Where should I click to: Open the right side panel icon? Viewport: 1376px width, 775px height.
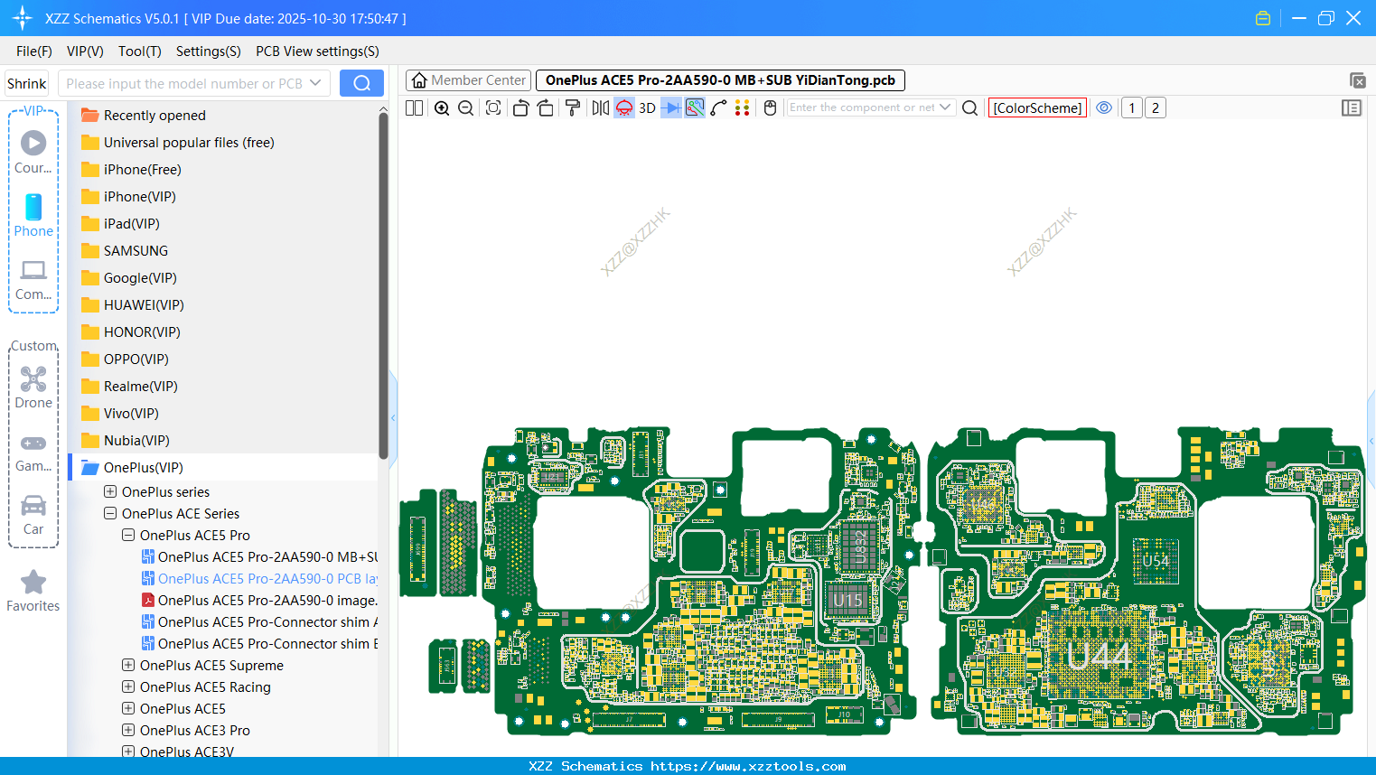coord(1352,107)
